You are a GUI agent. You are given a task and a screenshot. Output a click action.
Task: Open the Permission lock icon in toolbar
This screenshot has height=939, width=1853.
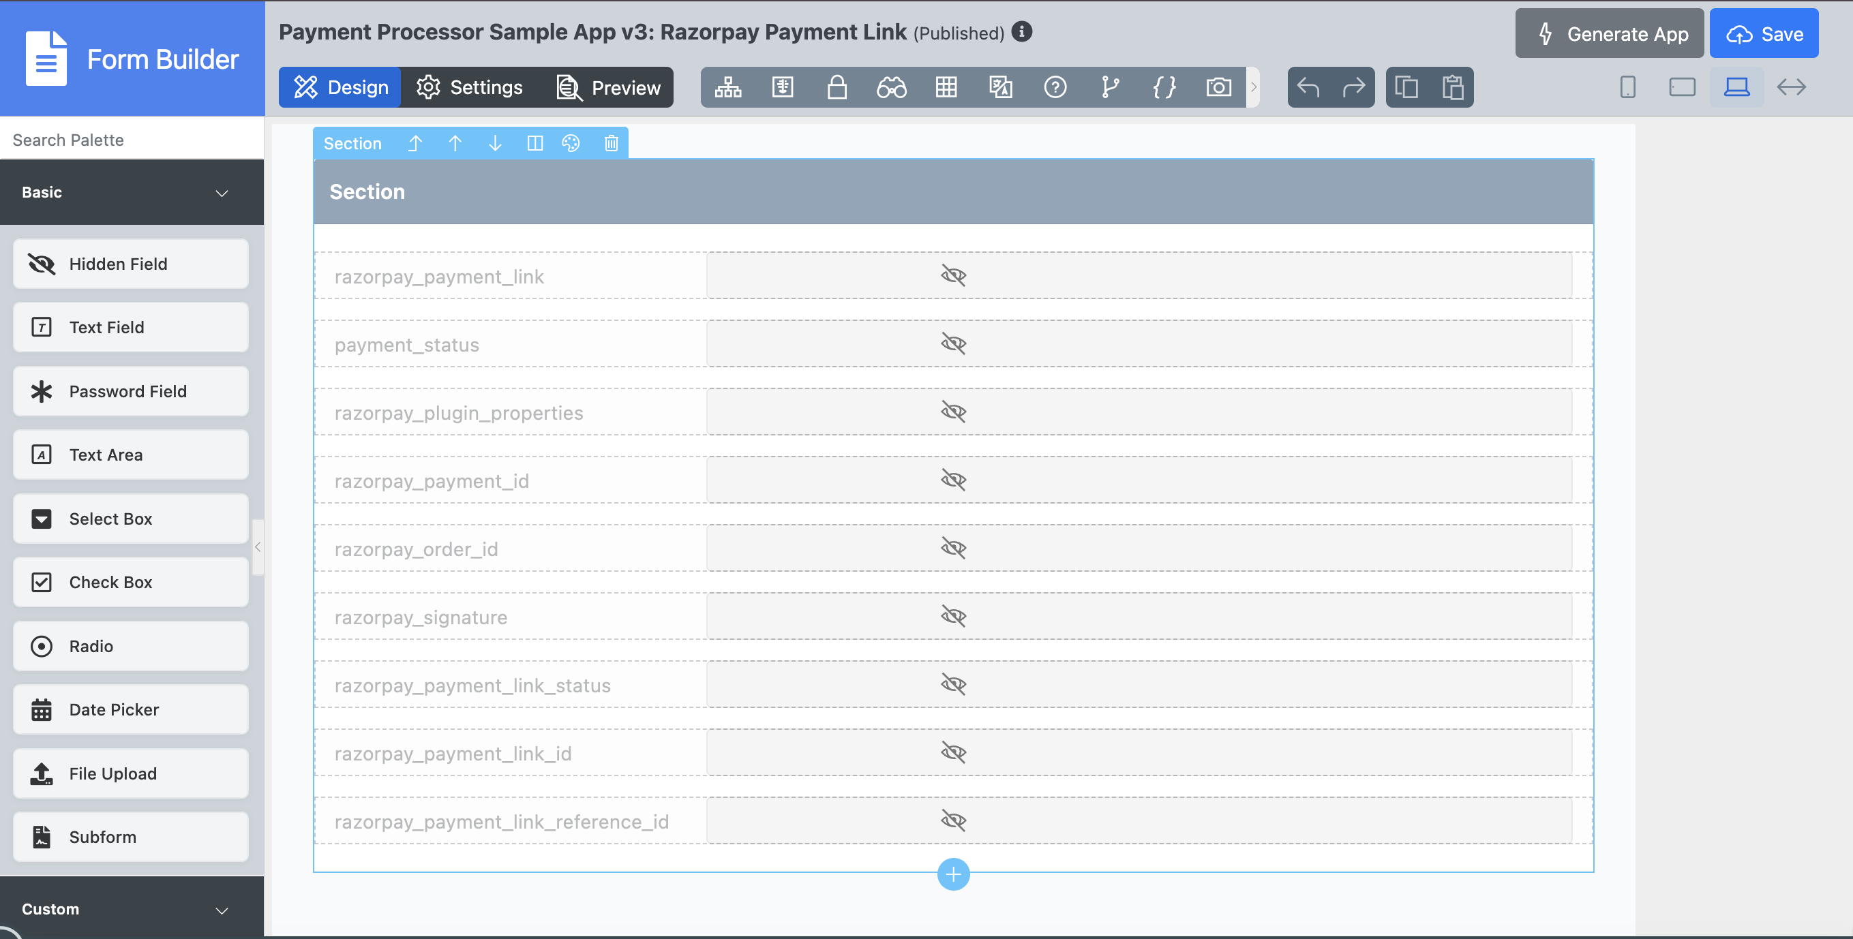[x=837, y=87]
